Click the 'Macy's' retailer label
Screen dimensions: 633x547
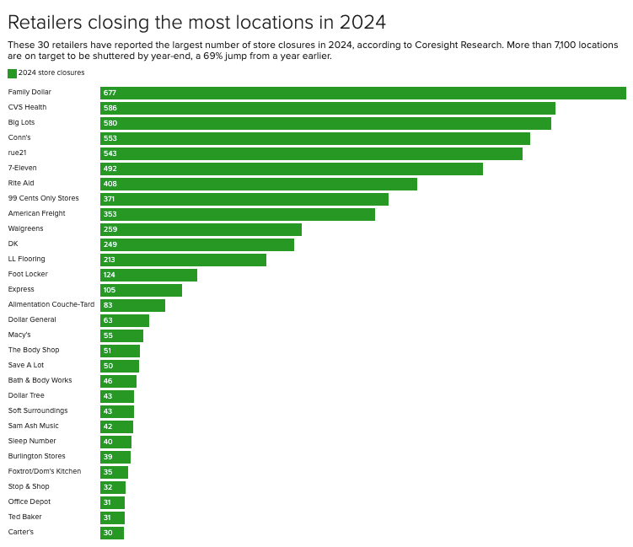click(19, 335)
